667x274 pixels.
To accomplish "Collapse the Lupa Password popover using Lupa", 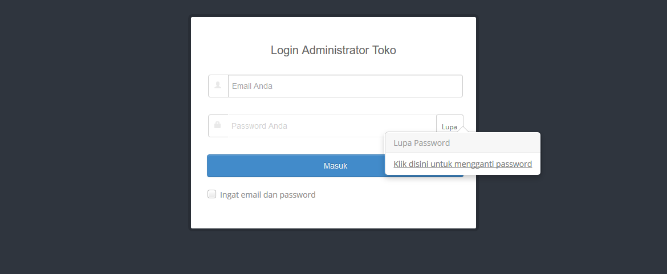I will click(450, 126).
